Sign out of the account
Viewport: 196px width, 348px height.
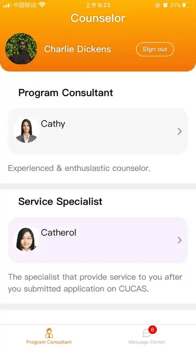pyautogui.click(x=155, y=49)
